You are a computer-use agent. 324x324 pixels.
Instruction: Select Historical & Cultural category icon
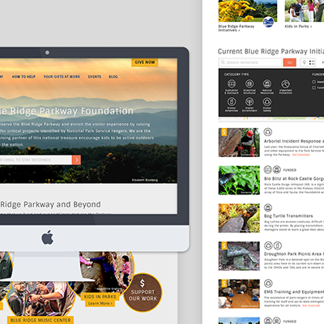point(249,83)
